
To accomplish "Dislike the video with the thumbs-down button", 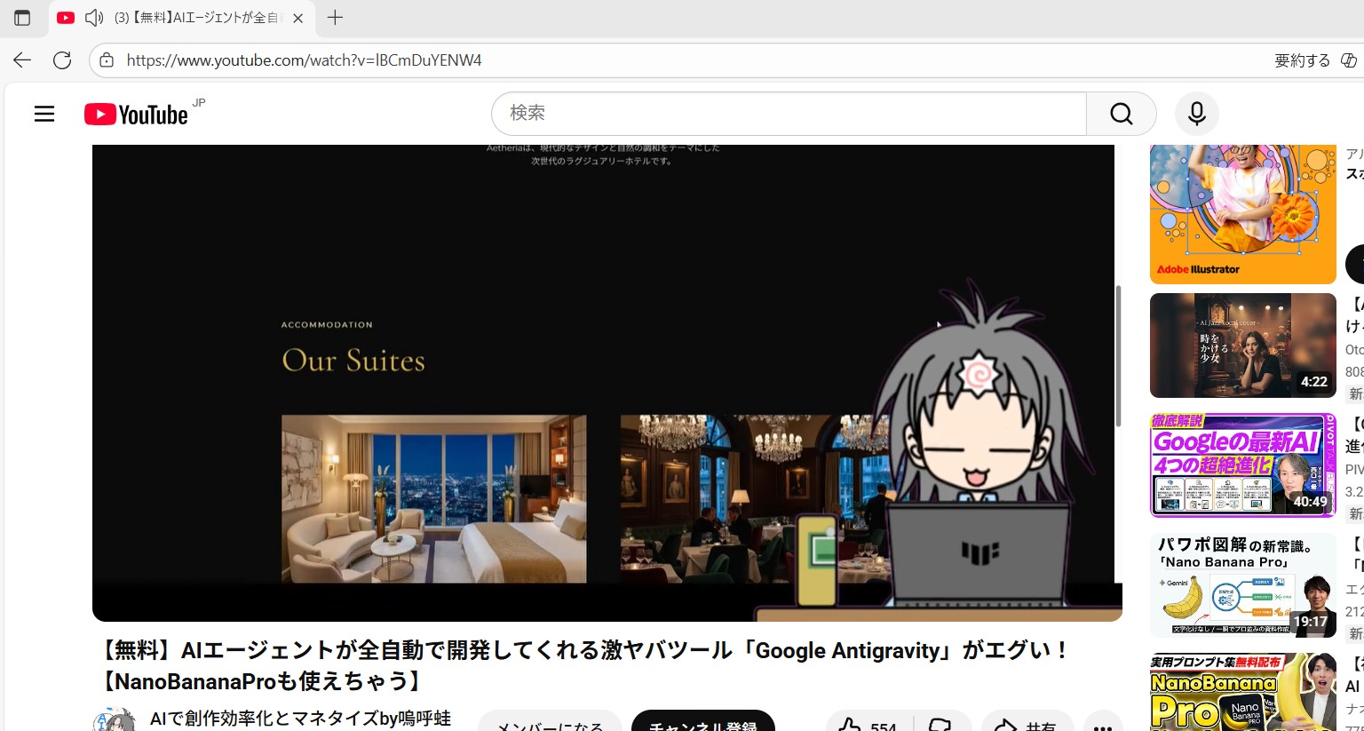I will (x=940, y=724).
